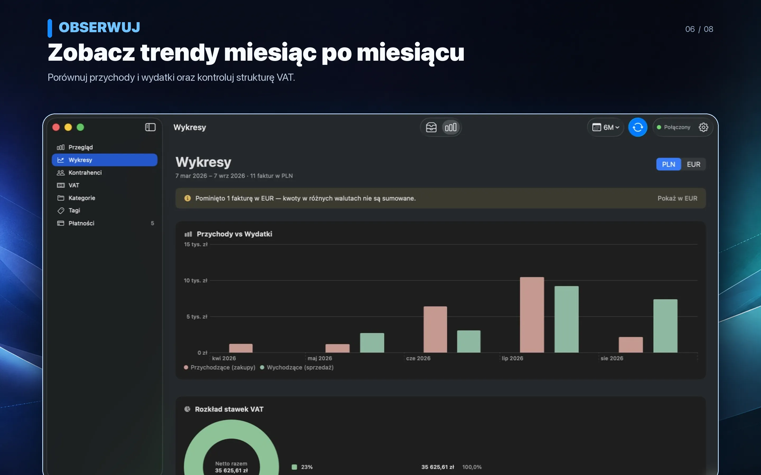The height and width of the screenshot is (475, 761).
Task: Click the 35 625,61 zł amount in the 23% row
Action: [x=437, y=467]
